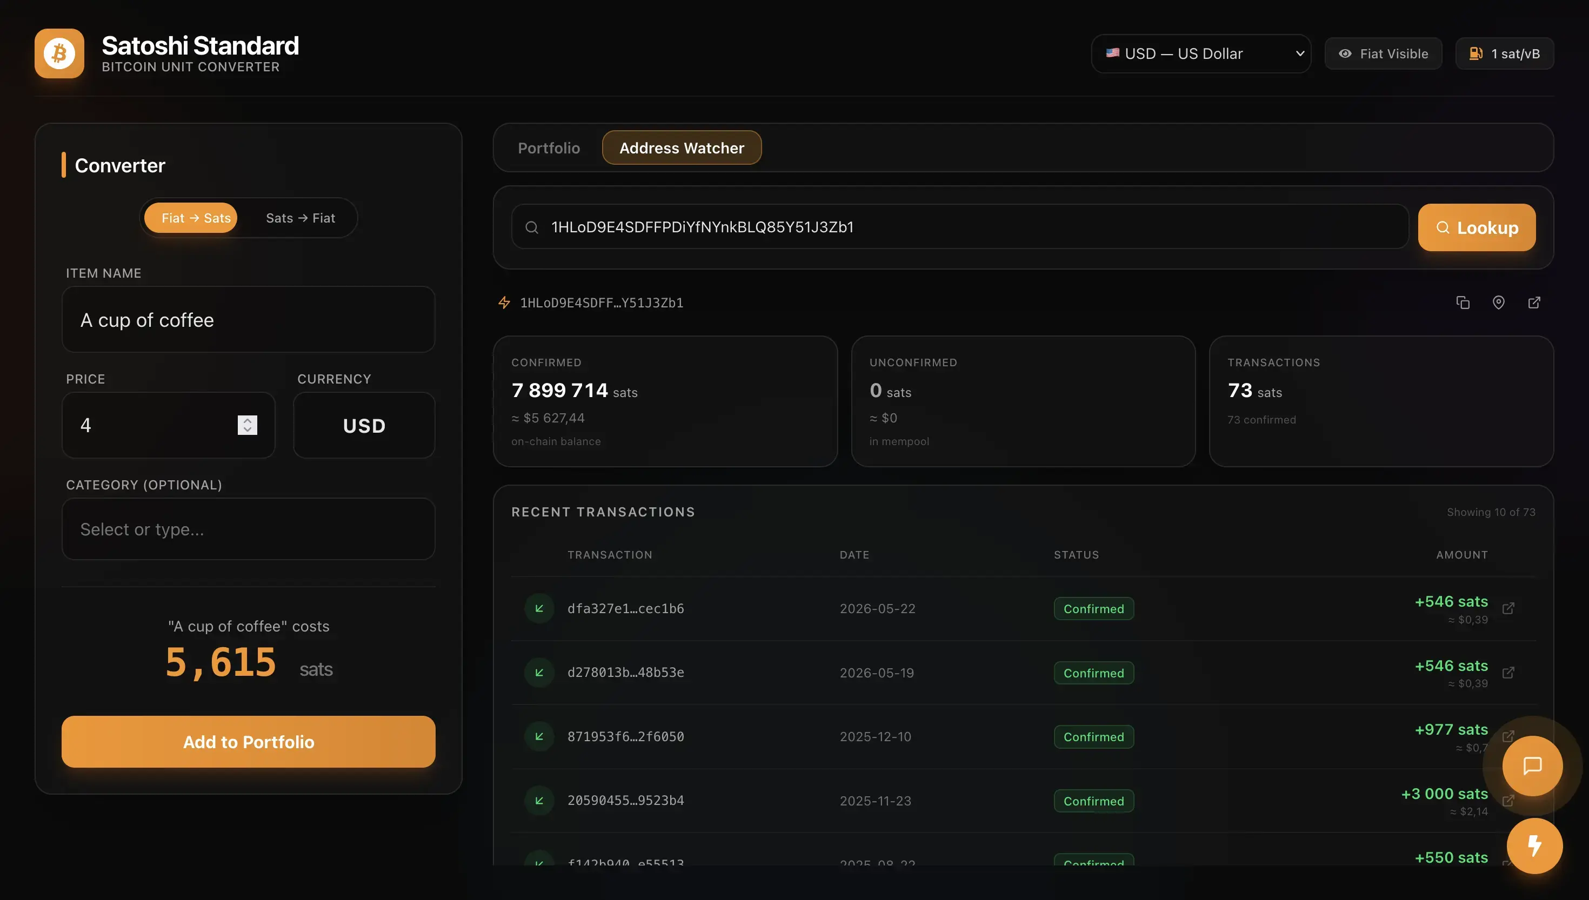The height and width of the screenshot is (900, 1589).
Task: Click incoming arrow icon for dfa327e1…cec1b6
Action: 539,608
